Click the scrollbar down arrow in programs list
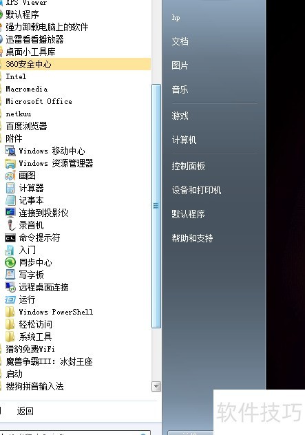The height and width of the screenshot is (435, 305). (x=156, y=386)
